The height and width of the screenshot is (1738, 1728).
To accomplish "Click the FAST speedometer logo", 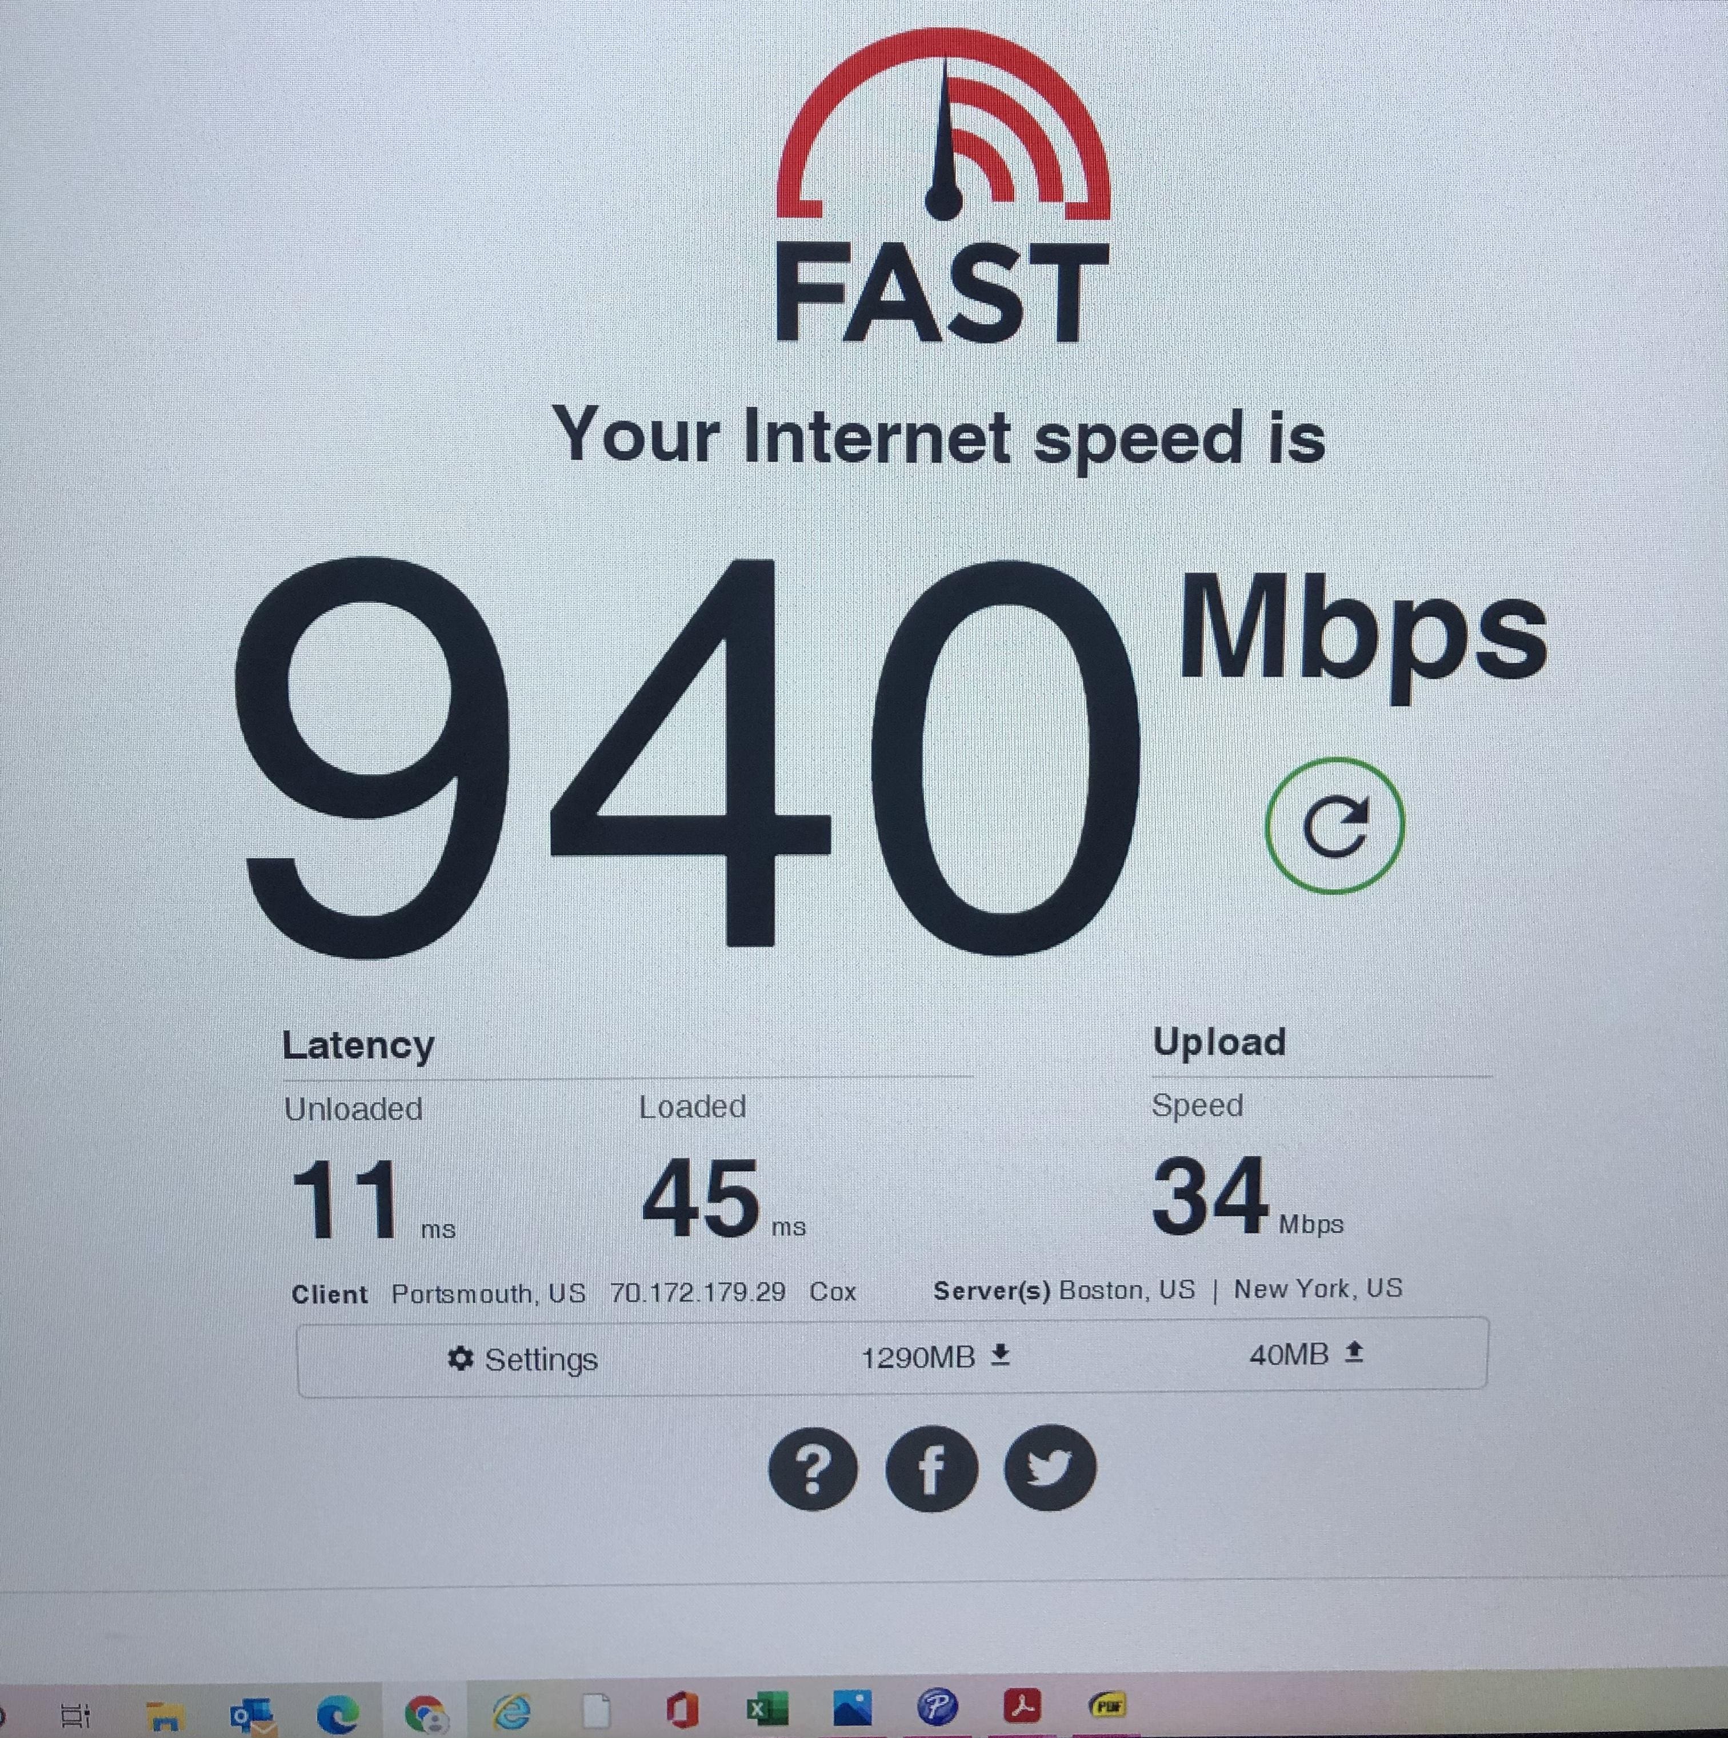I will (x=942, y=186).
